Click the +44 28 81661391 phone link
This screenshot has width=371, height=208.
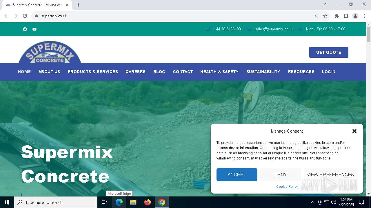pyautogui.click(x=228, y=29)
